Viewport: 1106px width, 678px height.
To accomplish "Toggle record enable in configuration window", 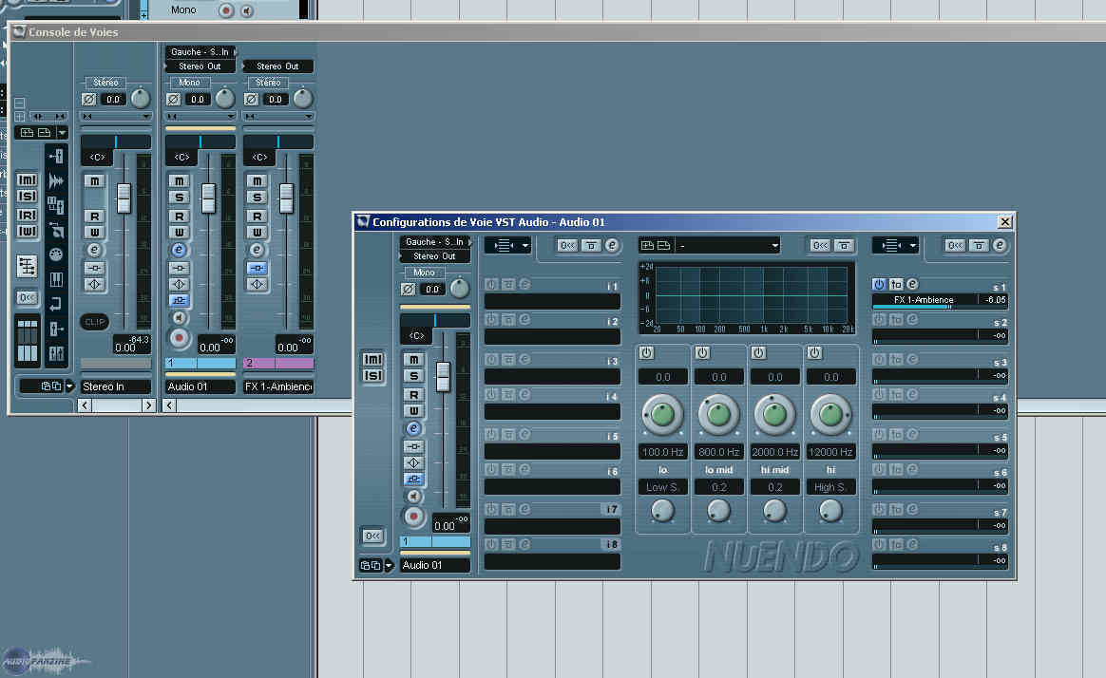I will pos(414,517).
